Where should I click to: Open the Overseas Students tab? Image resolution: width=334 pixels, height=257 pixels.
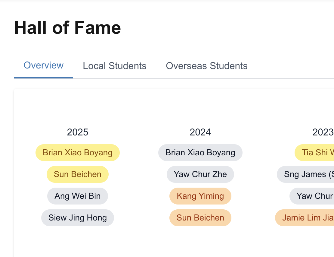(207, 66)
